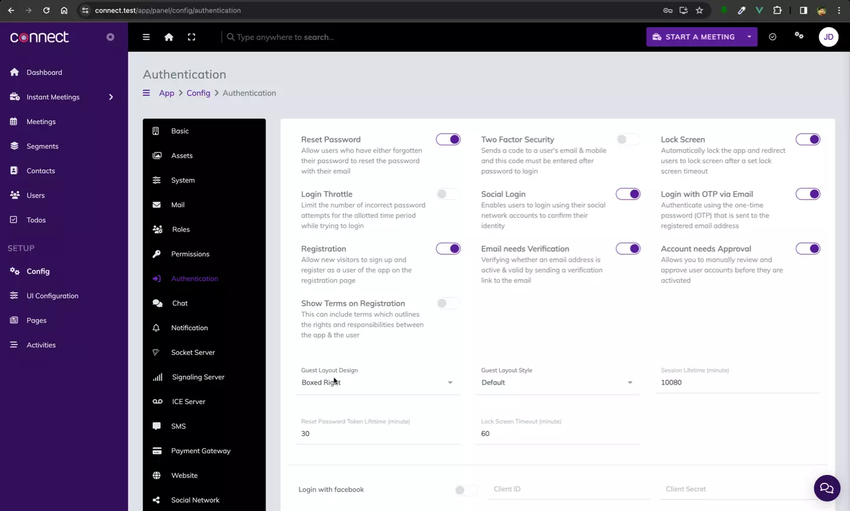Click the Notification bell icon
850x511 pixels.
(156, 328)
